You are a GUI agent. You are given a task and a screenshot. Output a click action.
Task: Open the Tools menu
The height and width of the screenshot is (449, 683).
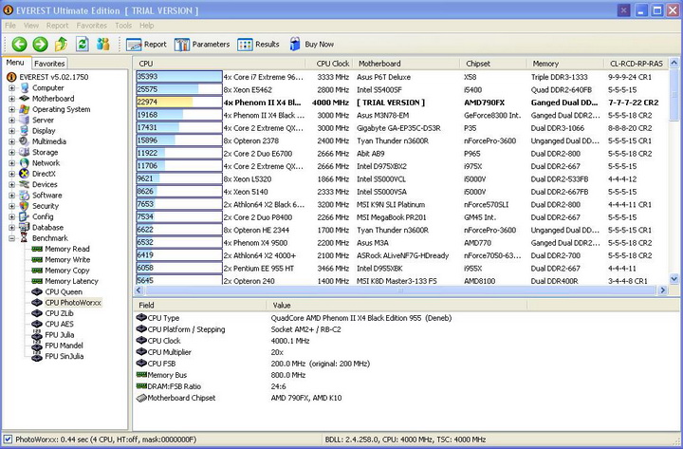(123, 26)
